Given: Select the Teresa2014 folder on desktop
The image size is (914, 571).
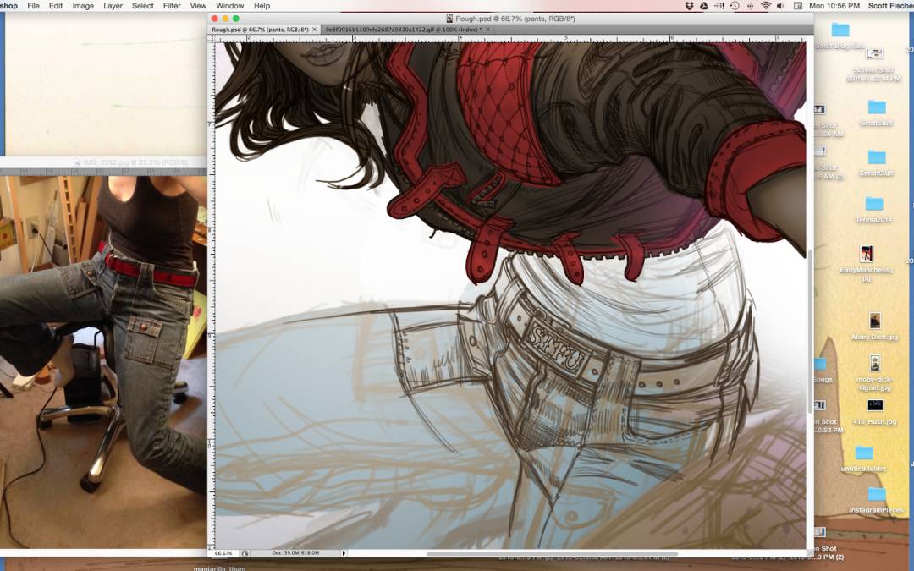Looking at the screenshot, I should pyautogui.click(x=874, y=211).
